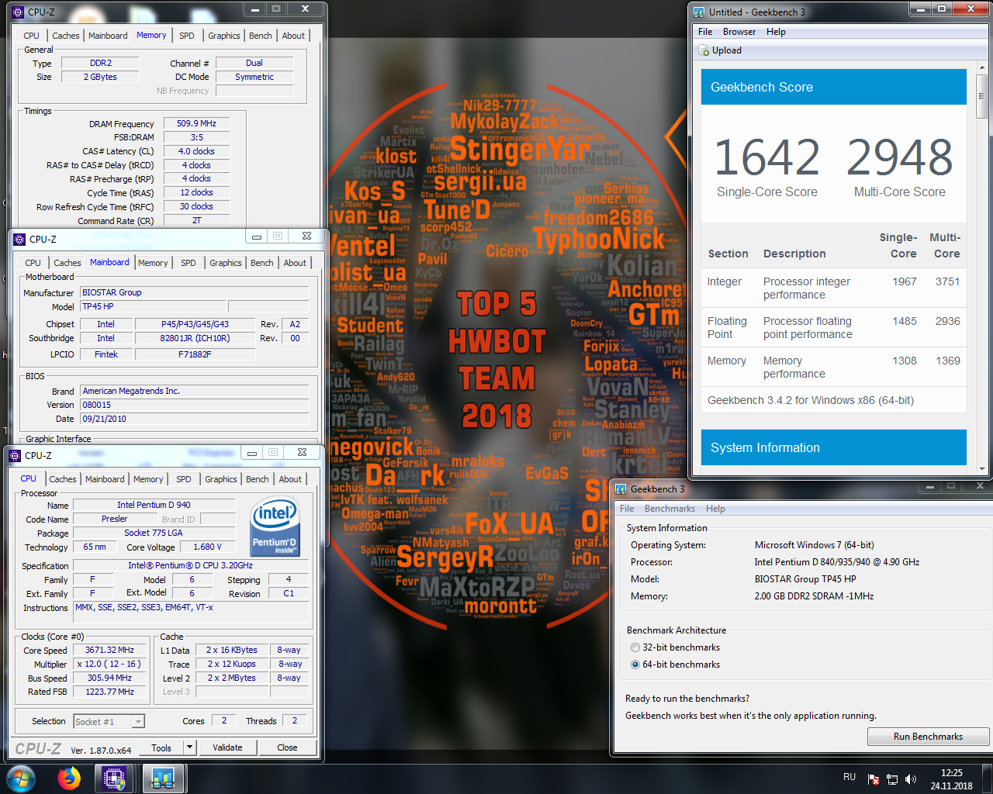This screenshot has height=794, width=993.
Task: Open the volume speaker icon in tray
Action: point(911,779)
